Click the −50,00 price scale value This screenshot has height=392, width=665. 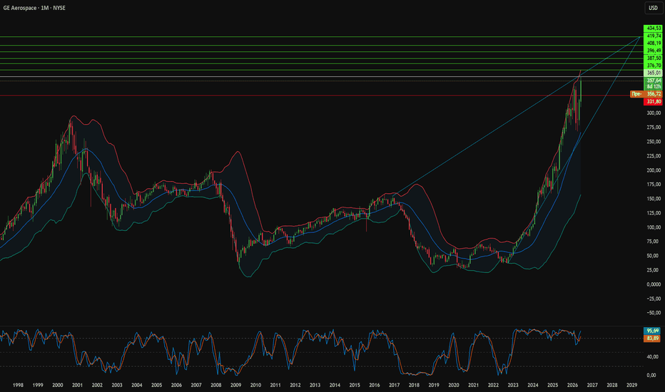[654, 313]
